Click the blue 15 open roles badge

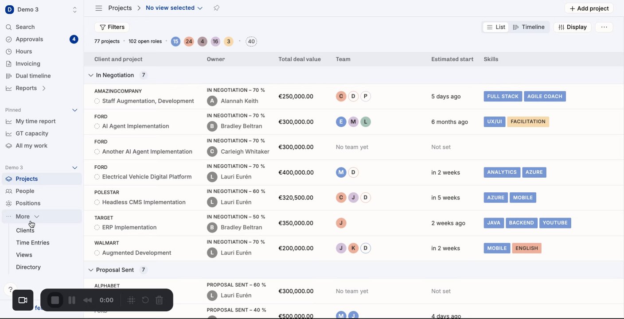point(175,42)
